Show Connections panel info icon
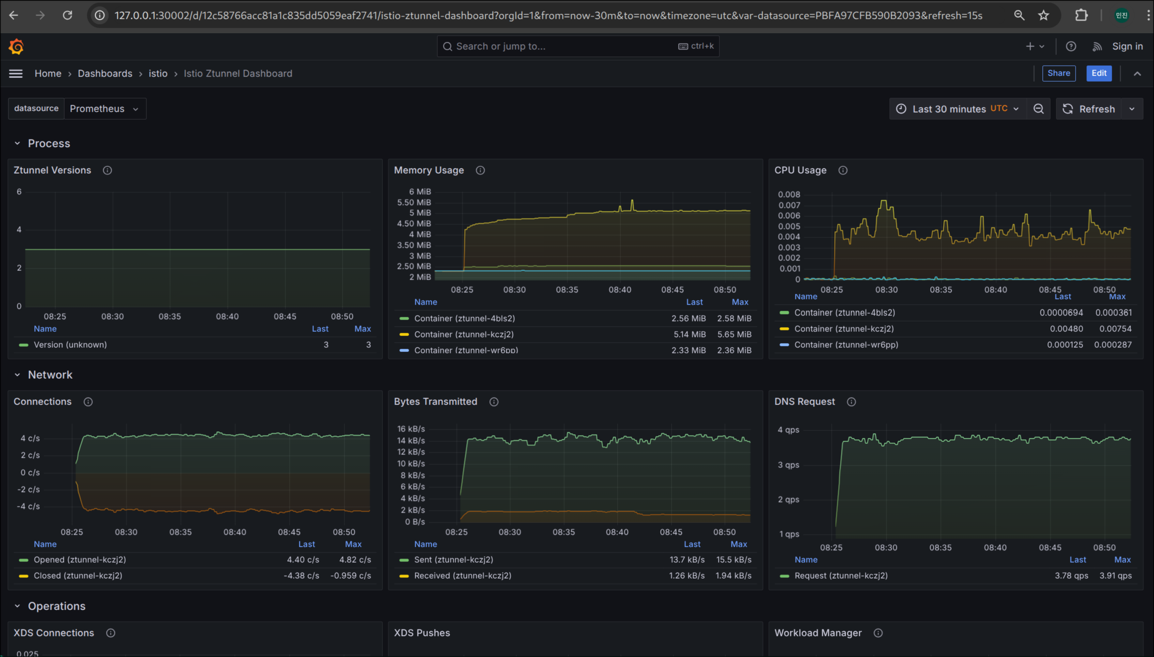Image resolution: width=1154 pixels, height=657 pixels. point(88,402)
